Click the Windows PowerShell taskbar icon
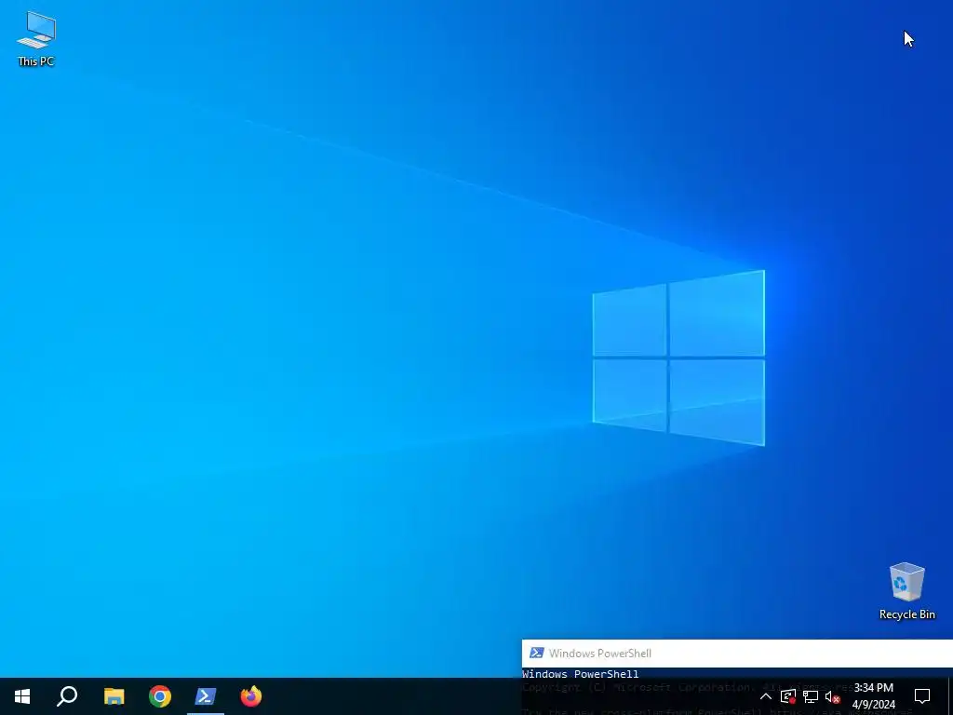Image resolution: width=953 pixels, height=715 pixels. tap(206, 696)
